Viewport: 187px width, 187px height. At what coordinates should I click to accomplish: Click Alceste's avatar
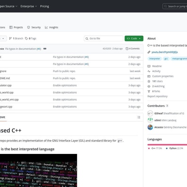(x=150, y=127)
